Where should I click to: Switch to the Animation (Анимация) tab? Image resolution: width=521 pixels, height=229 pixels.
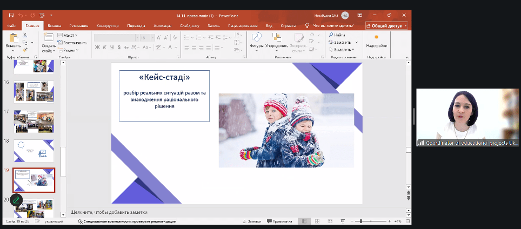tap(162, 25)
